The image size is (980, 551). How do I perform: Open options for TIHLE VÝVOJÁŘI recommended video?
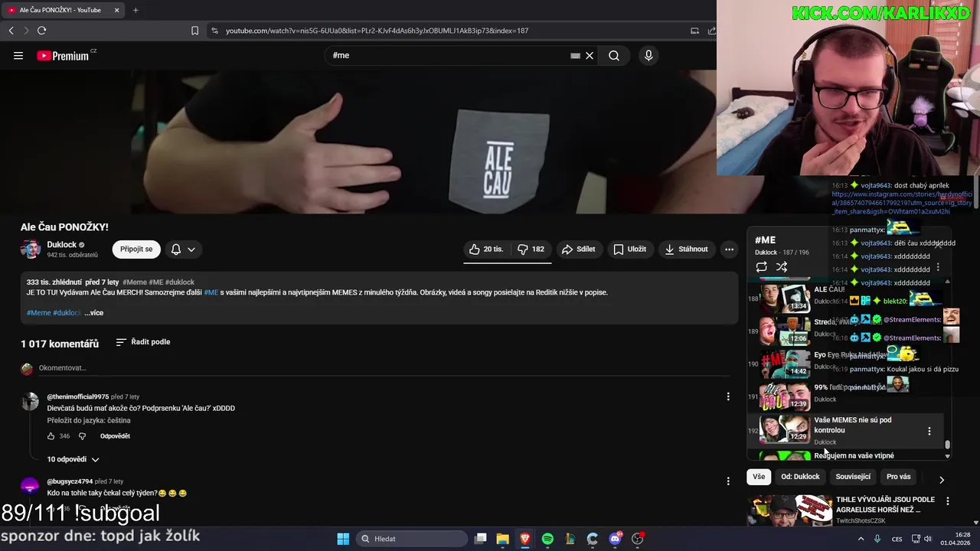pos(948,501)
